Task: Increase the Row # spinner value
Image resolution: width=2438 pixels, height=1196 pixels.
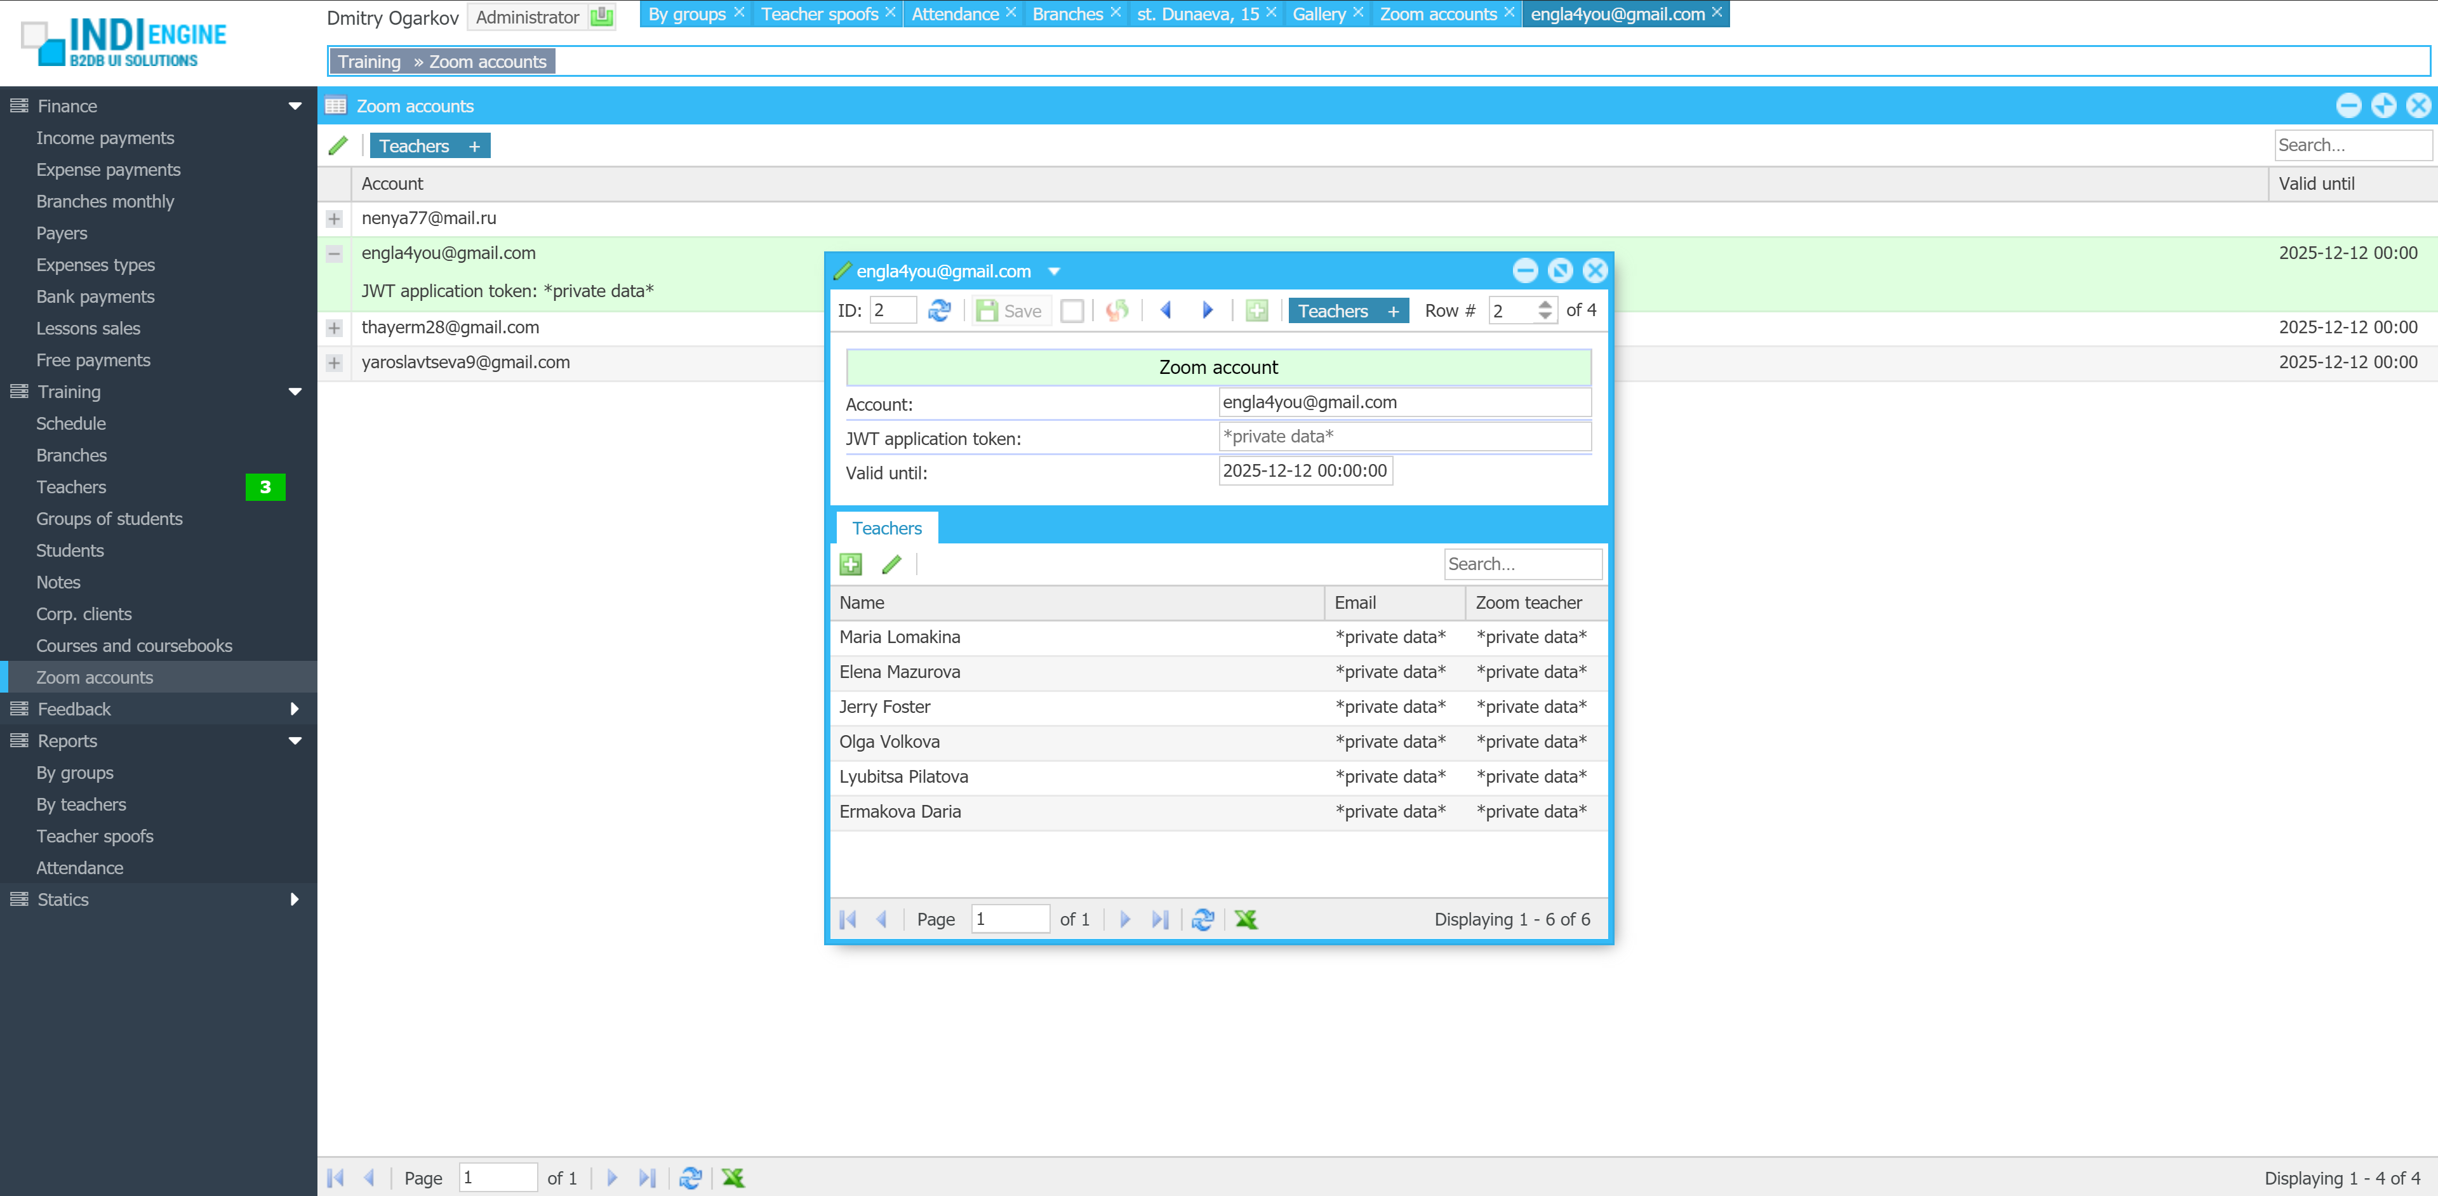Action: [x=1545, y=305]
